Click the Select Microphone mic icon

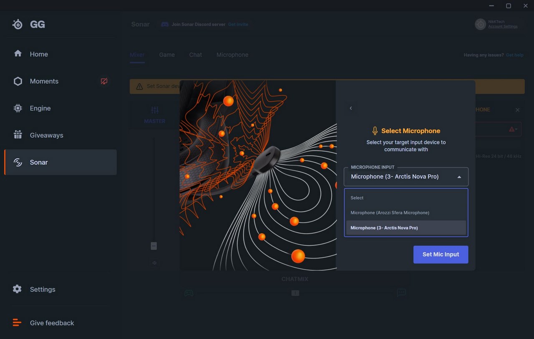(x=375, y=131)
